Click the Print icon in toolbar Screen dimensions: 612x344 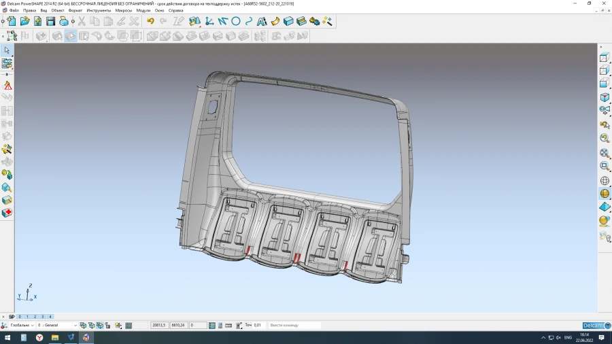pyautogui.click(x=64, y=22)
